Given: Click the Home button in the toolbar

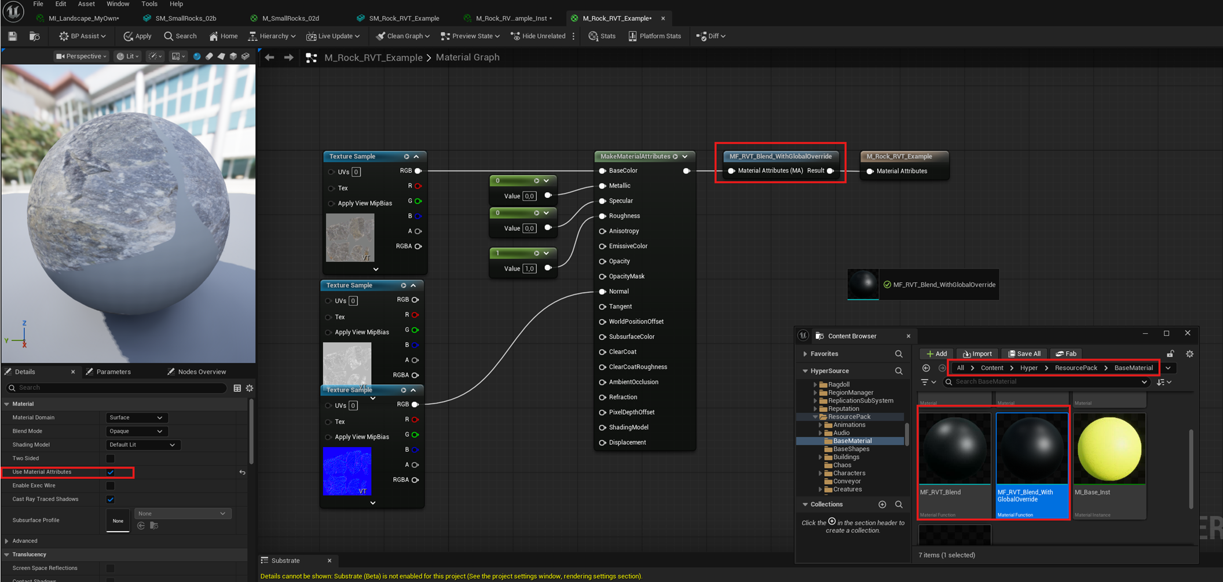Looking at the screenshot, I should 223,36.
